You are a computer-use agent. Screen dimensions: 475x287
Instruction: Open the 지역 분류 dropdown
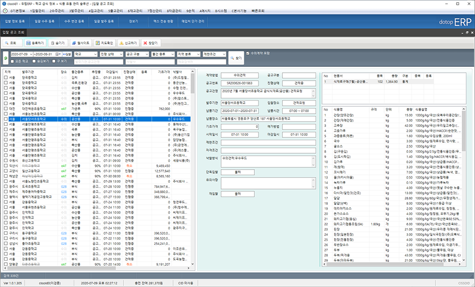coord(189,54)
